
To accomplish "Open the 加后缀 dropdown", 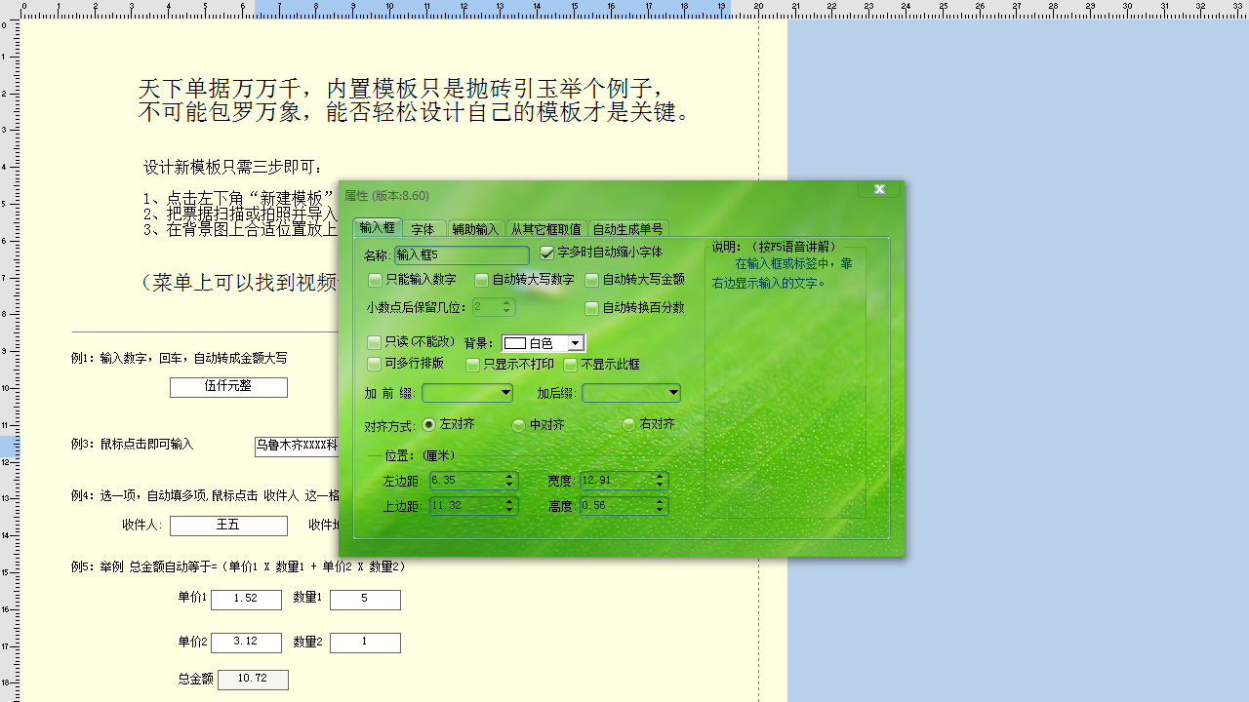I will pyautogui.click(x=671, y=393).
